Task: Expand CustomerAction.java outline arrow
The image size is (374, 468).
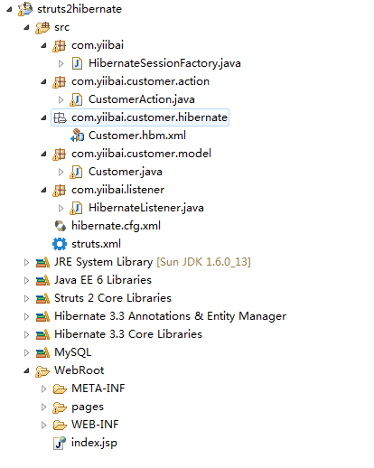Action: pos(61,99)
